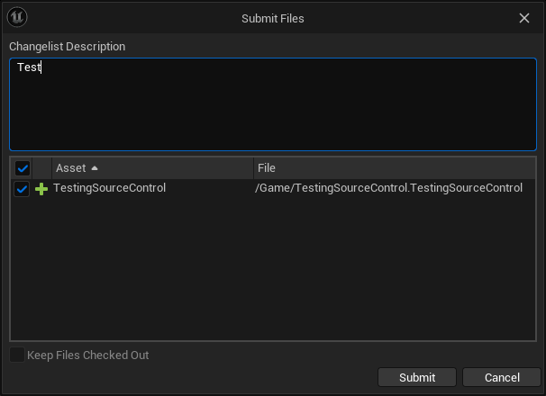Click the narrow status icon column header
The height and width of the screenshot is (396, 546).
(x=42, y=168)
